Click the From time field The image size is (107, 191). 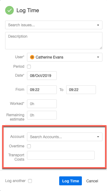pos(42,90)
